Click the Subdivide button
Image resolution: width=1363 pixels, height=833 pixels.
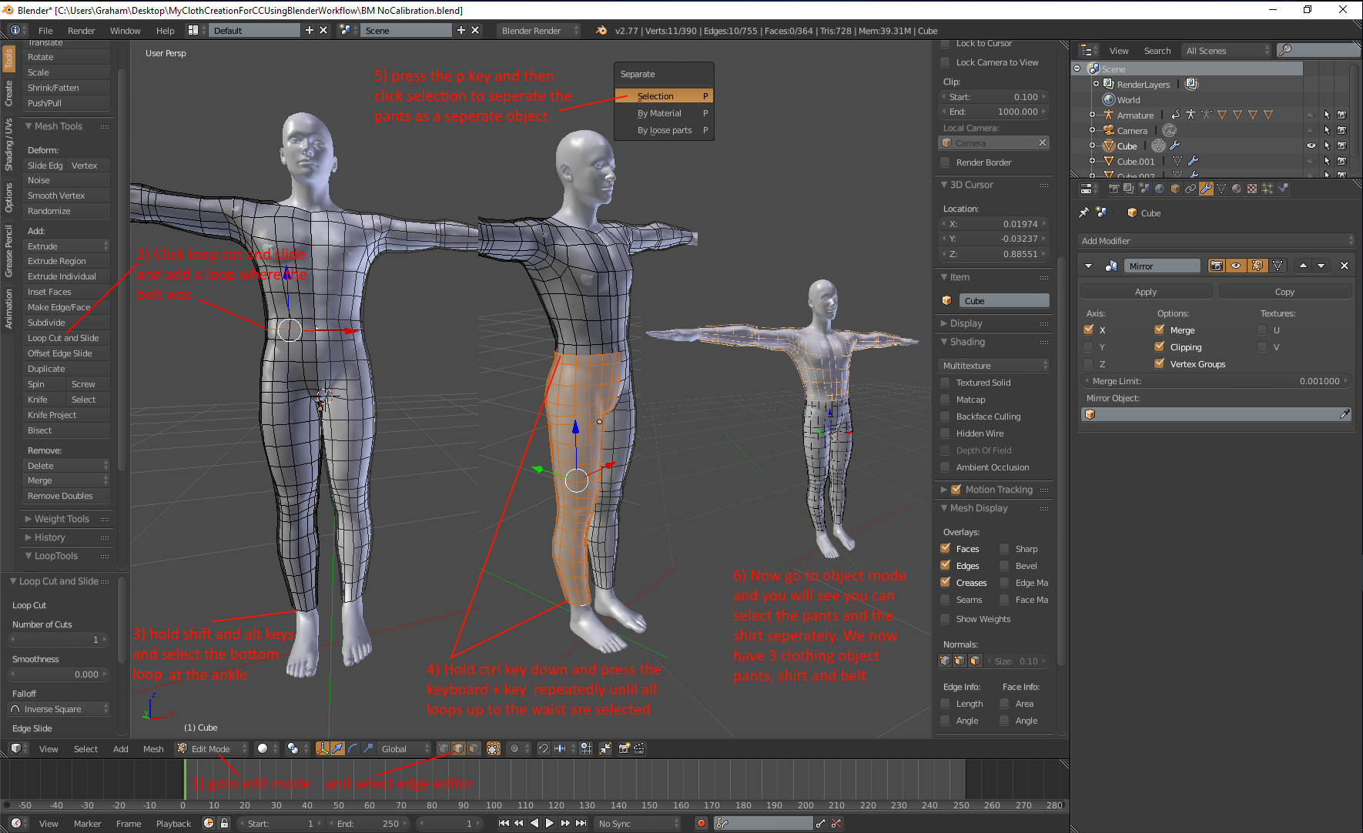(x=68, y=323)
